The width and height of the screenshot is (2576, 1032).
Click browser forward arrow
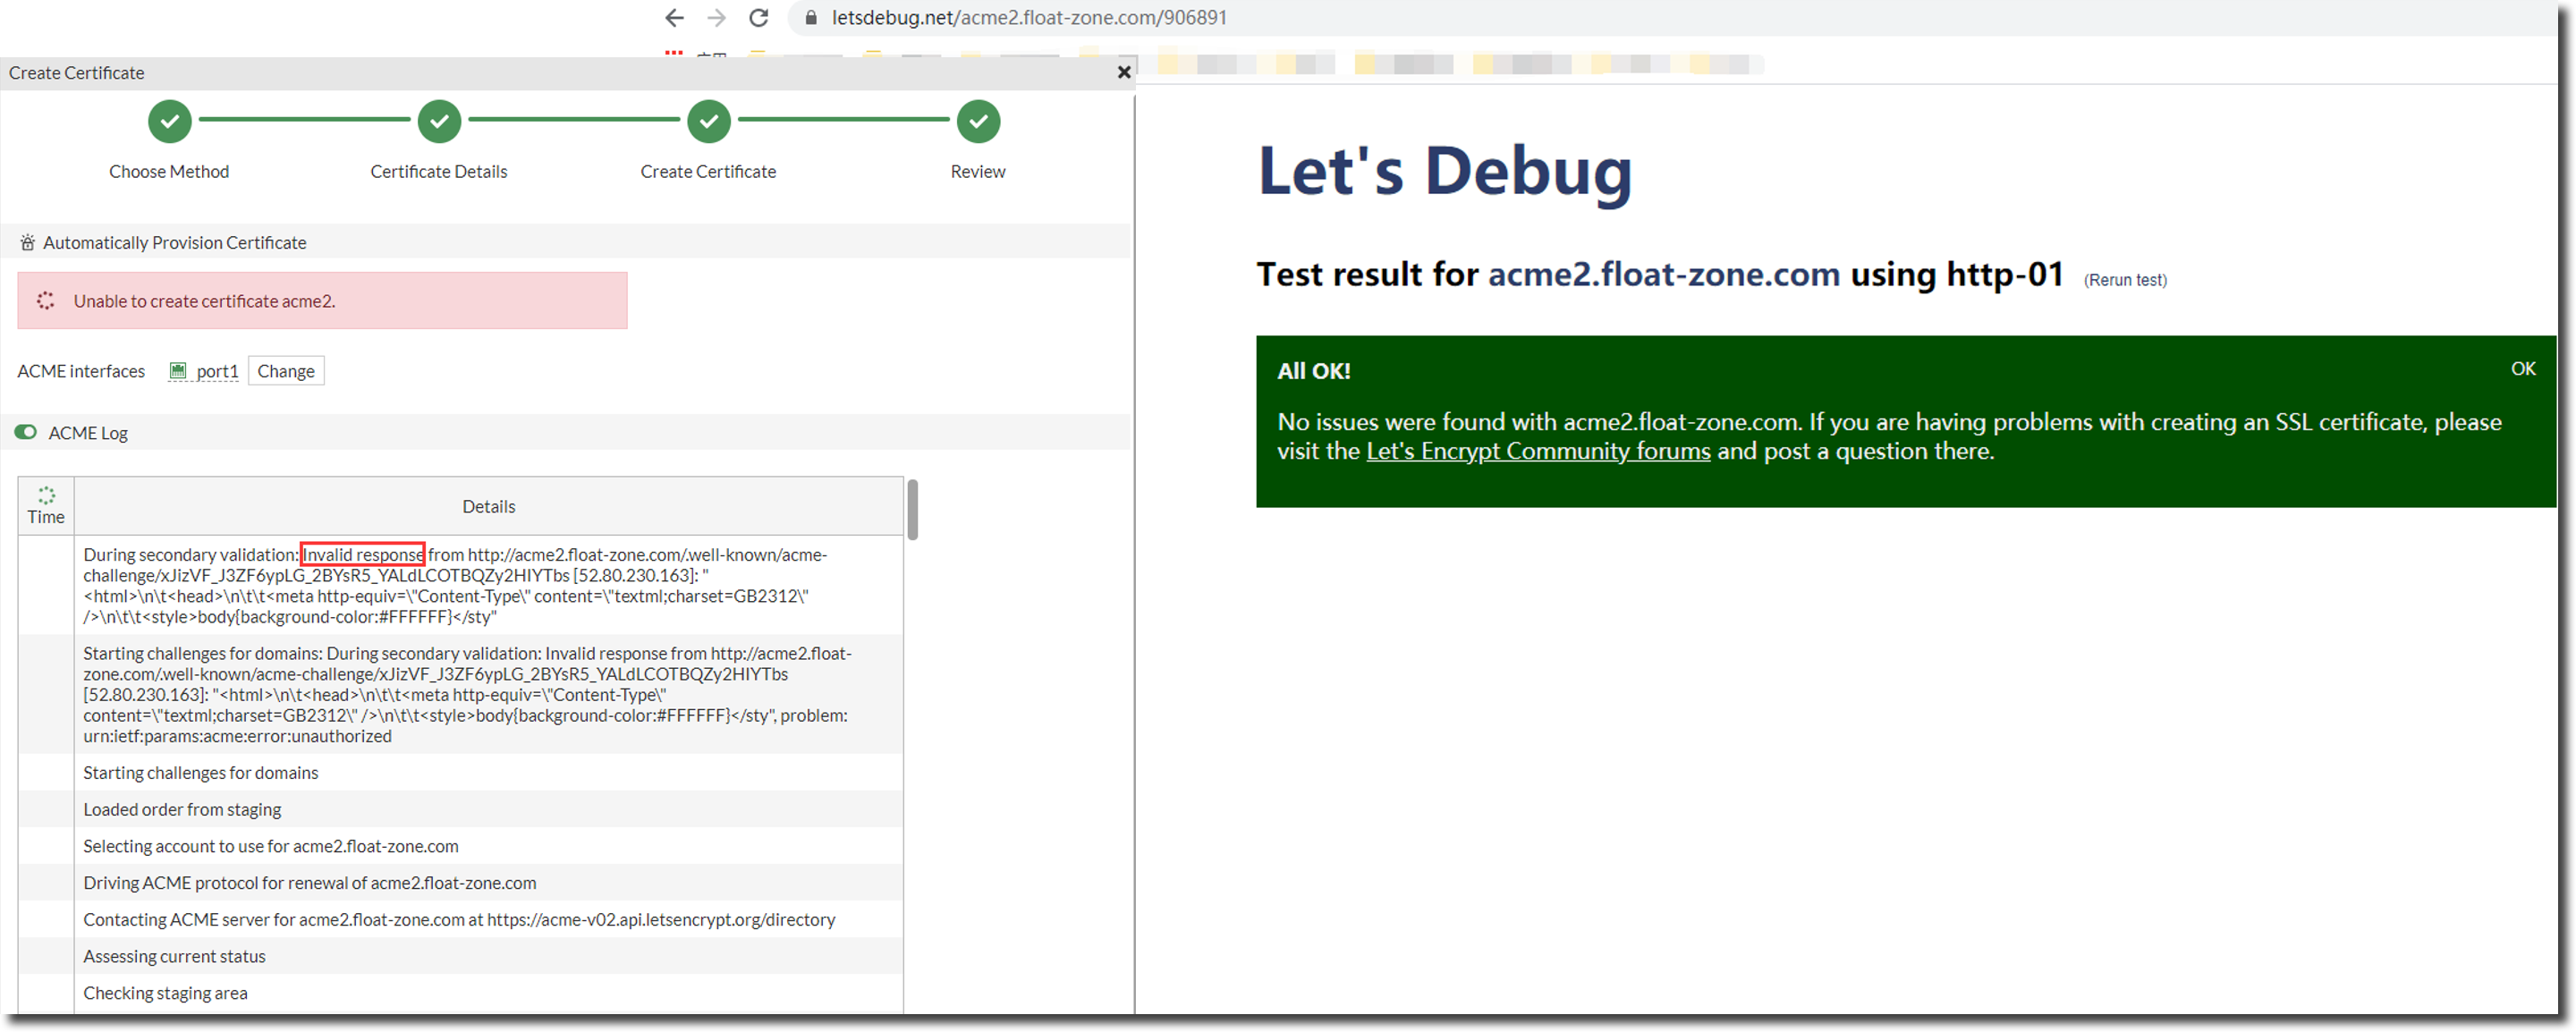point(716,18)
